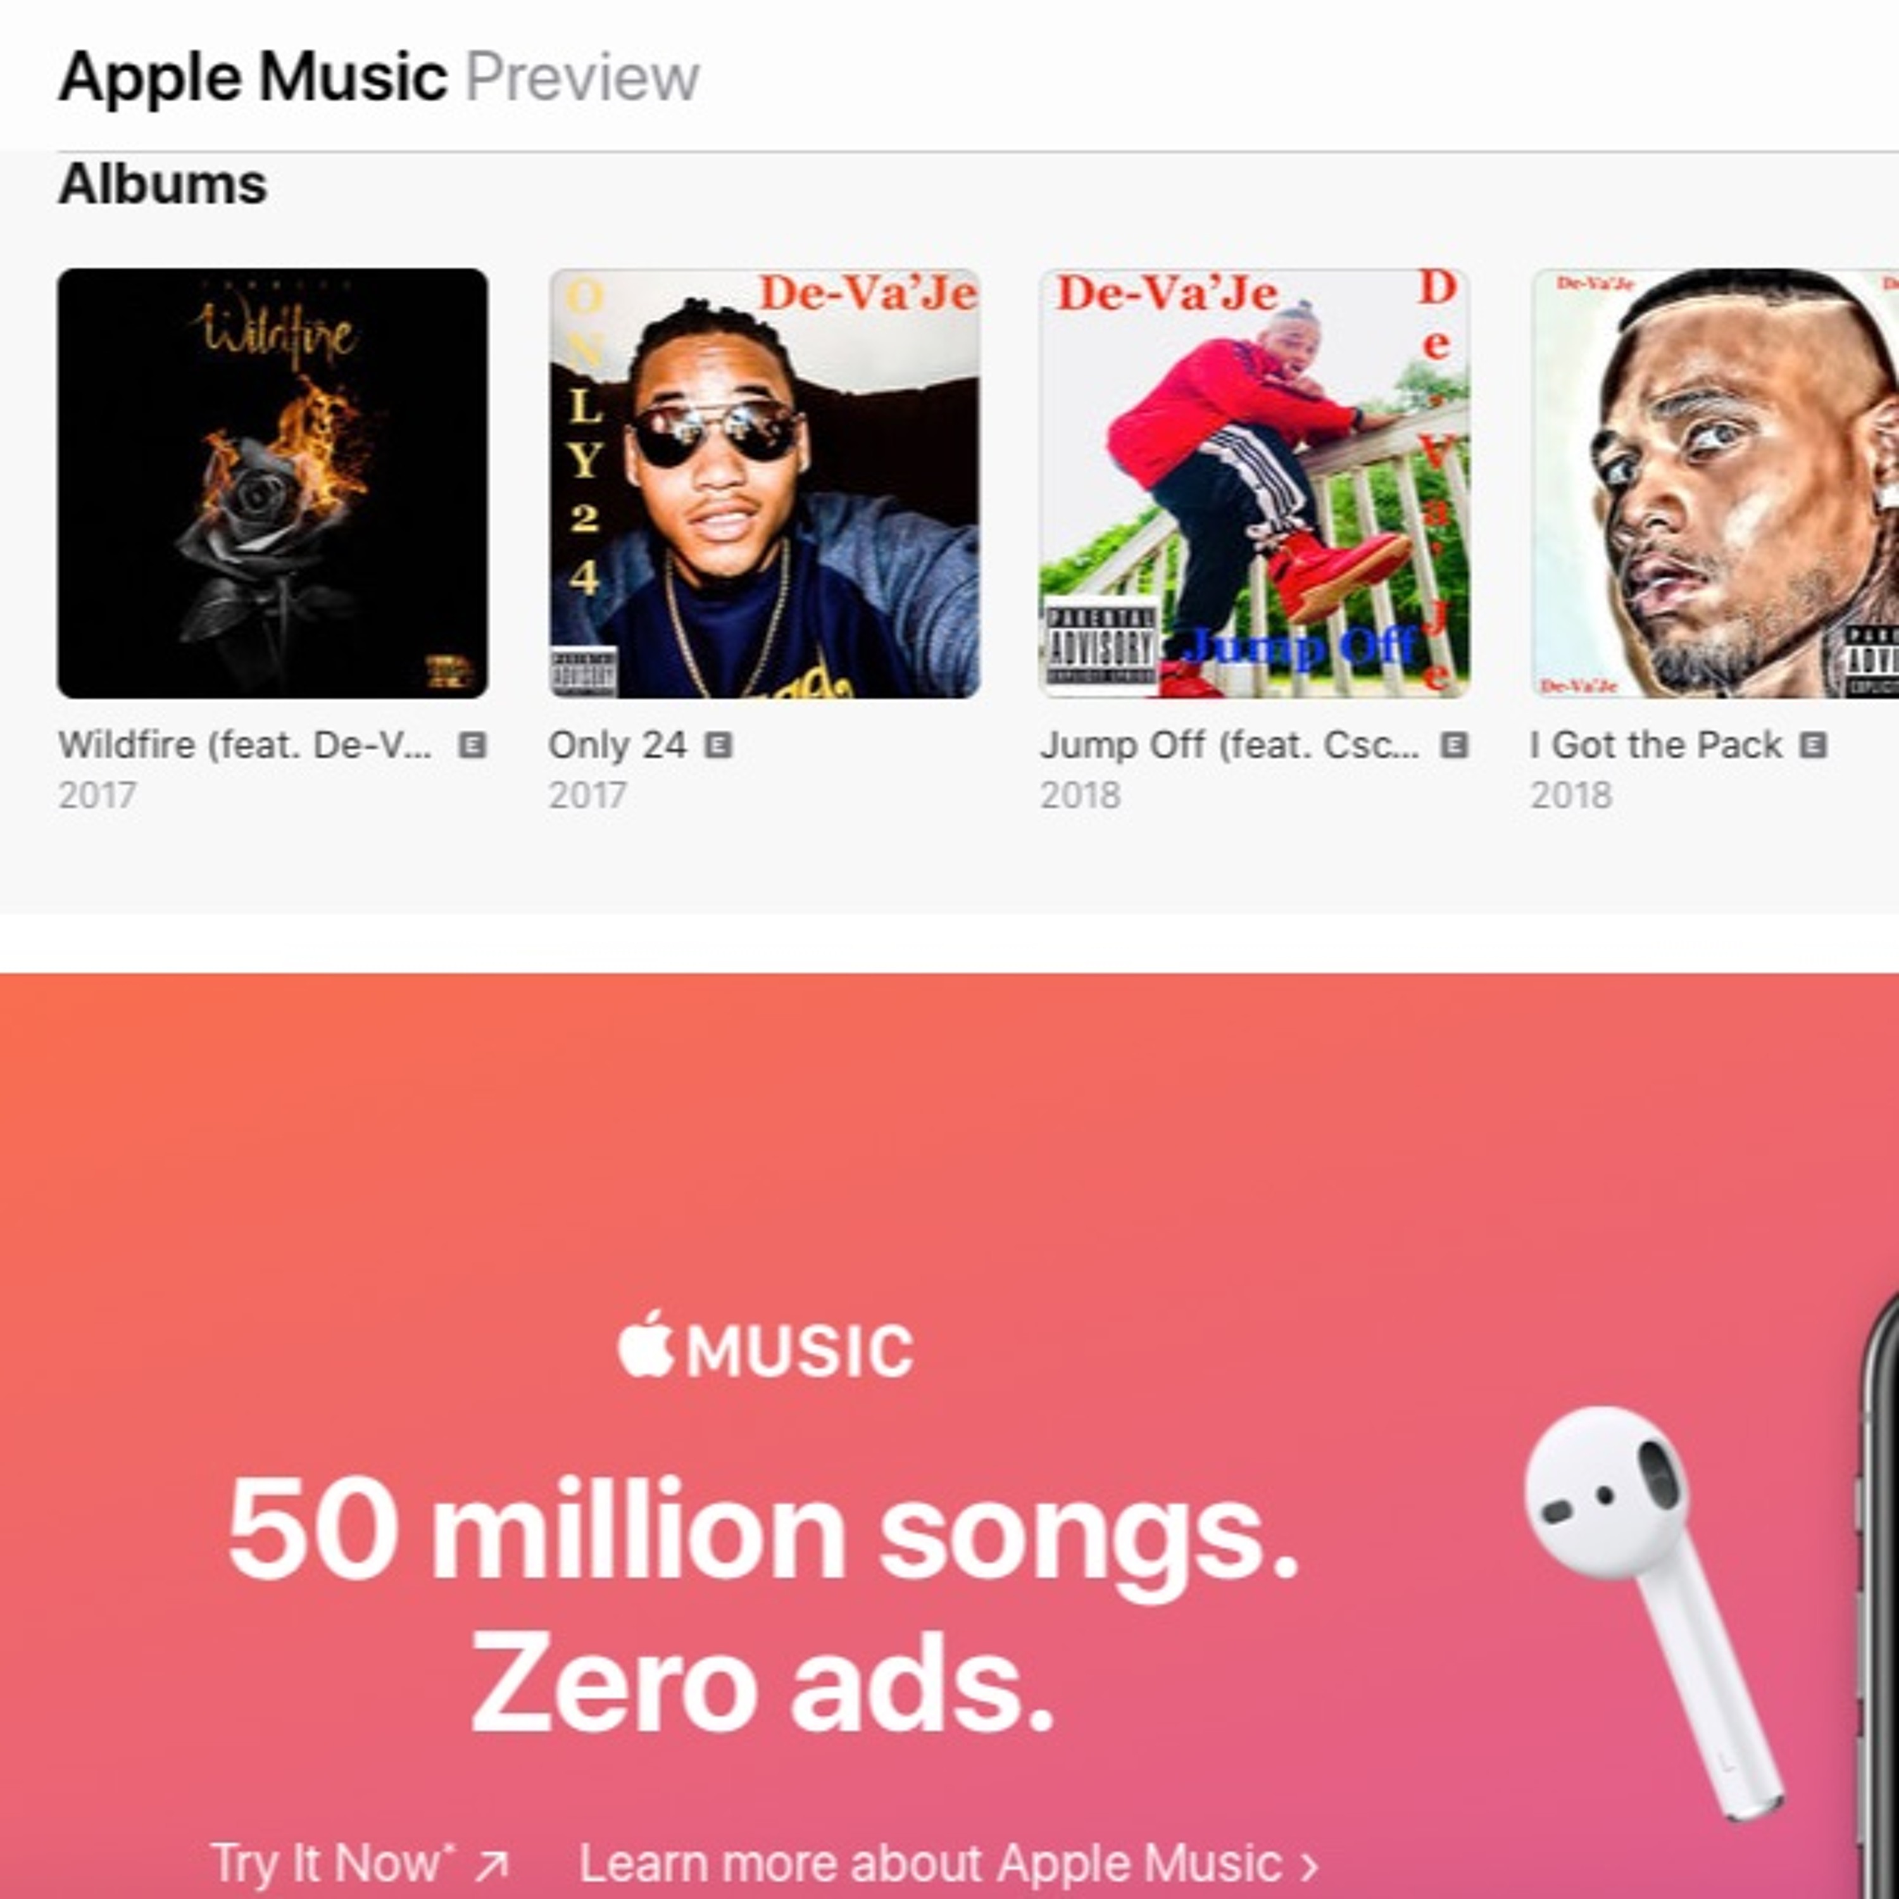The height and width of the screenshot is (1899, 1899).
Task: Click the Apple logo in the Music banner
Action: click(x=646, y=1343)
